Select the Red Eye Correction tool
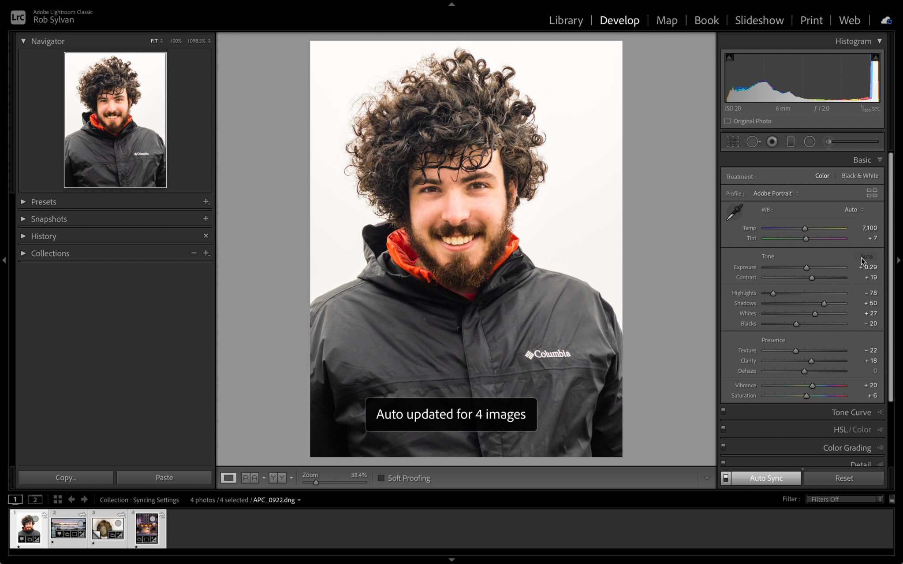The height and width of the screenshot is (564, 903). (x=772, y=141)
